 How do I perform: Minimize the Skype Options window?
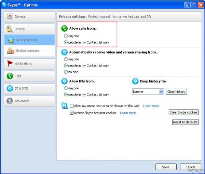tap(187, 5)
